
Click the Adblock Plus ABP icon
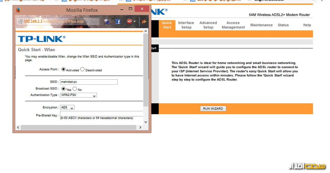(129, 22)
